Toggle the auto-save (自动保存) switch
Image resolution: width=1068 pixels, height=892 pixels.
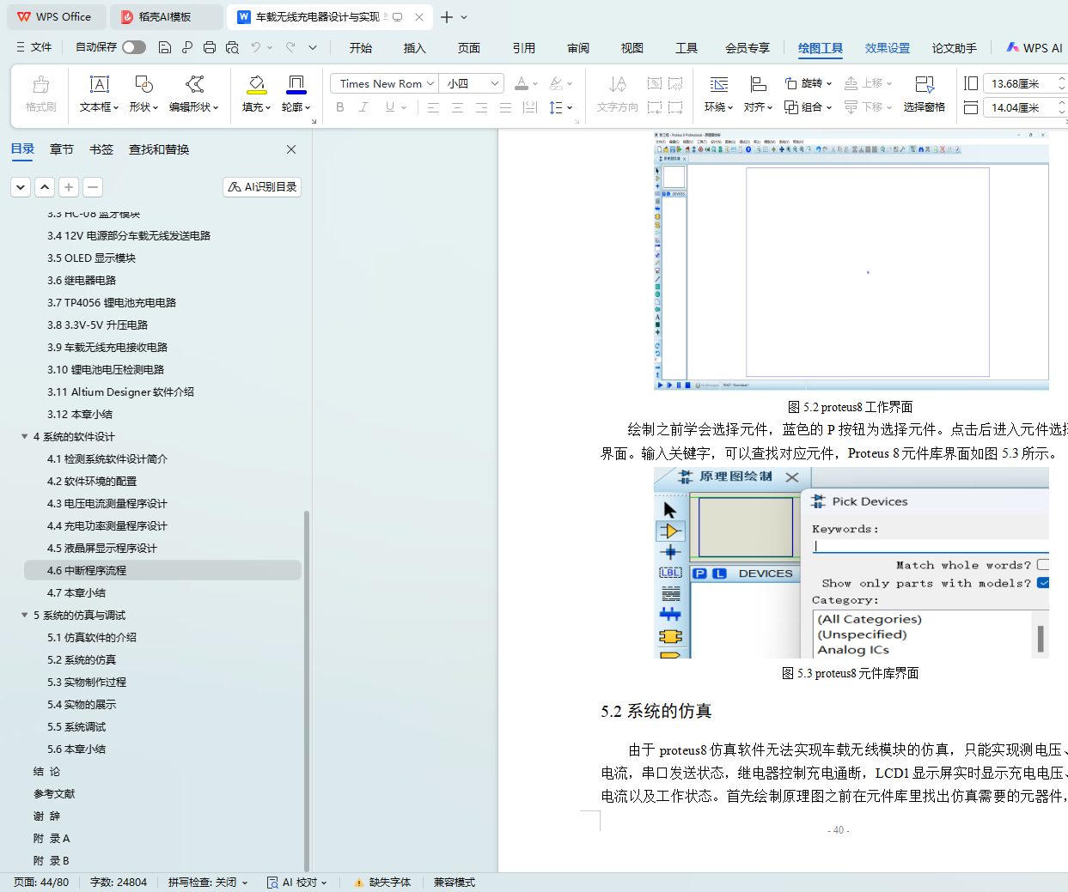click(133, 47)
